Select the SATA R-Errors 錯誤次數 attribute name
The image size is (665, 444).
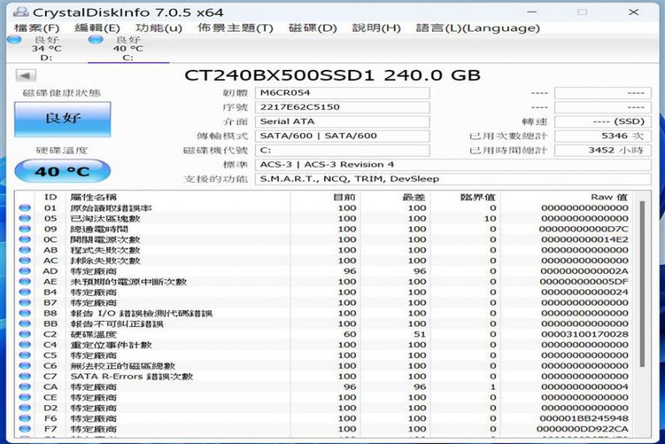[131, 376]
